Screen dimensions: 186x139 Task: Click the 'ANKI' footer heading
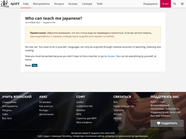pos(43,97)
